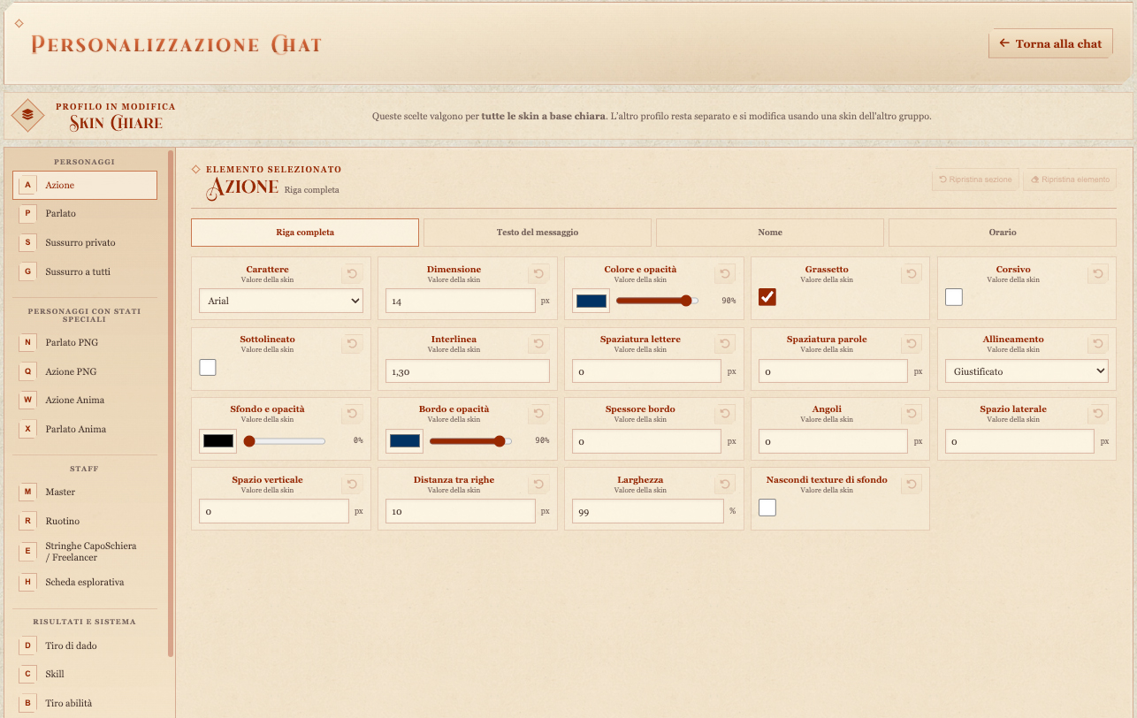Reset Grassetto to skin value

pos(912,274)
